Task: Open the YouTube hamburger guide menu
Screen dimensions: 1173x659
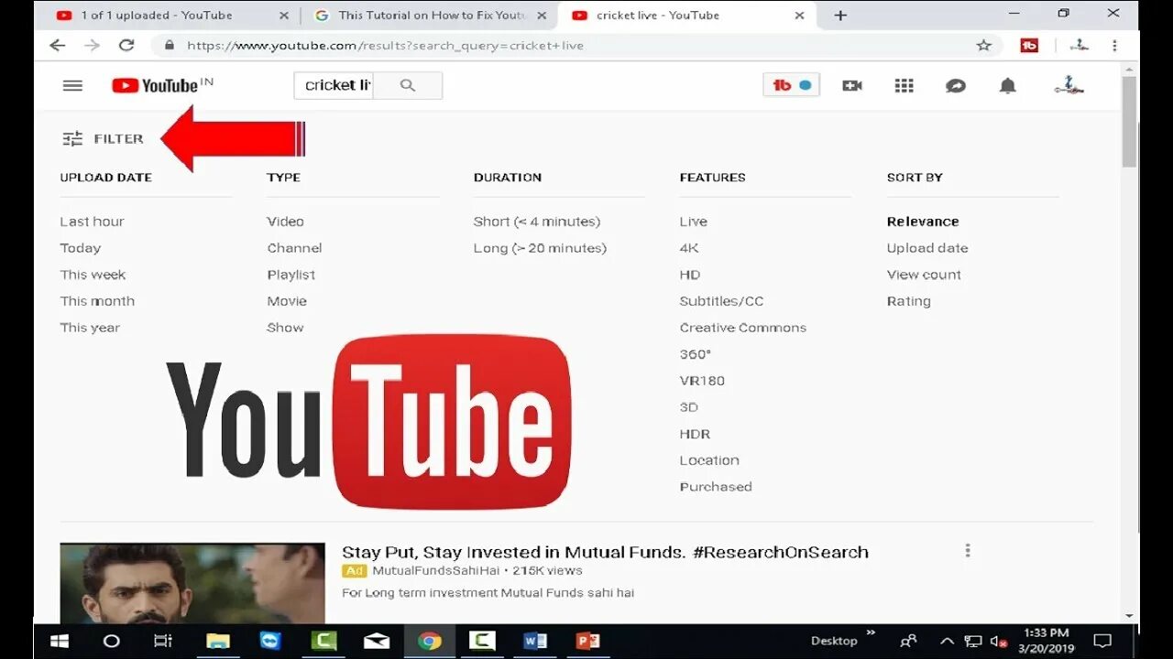Action: pos(72,85)
